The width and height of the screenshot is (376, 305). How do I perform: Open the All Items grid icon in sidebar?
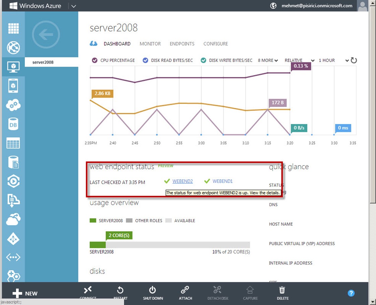13,28
